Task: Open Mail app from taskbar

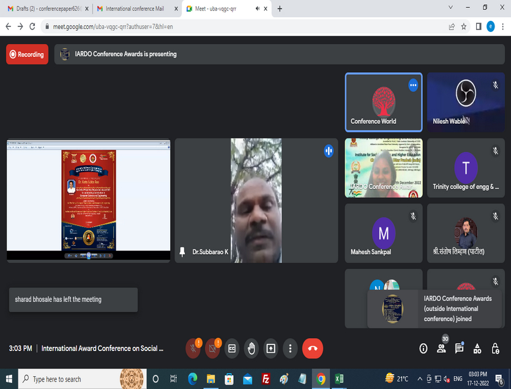Action: (247, 379)
